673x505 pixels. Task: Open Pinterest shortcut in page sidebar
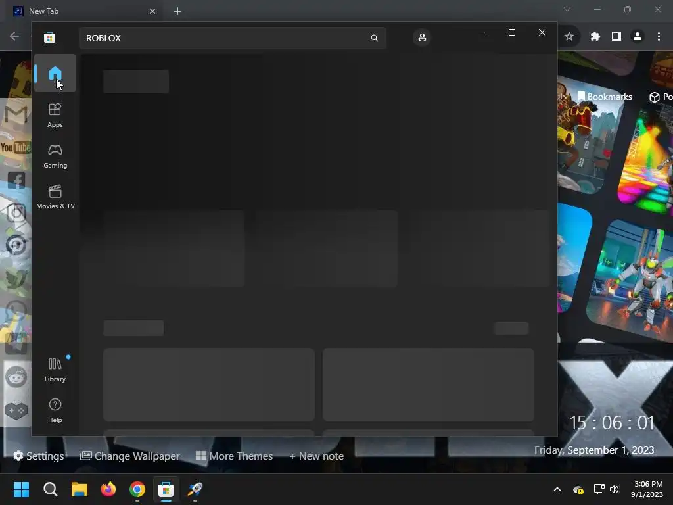click(x=16, y=245)
